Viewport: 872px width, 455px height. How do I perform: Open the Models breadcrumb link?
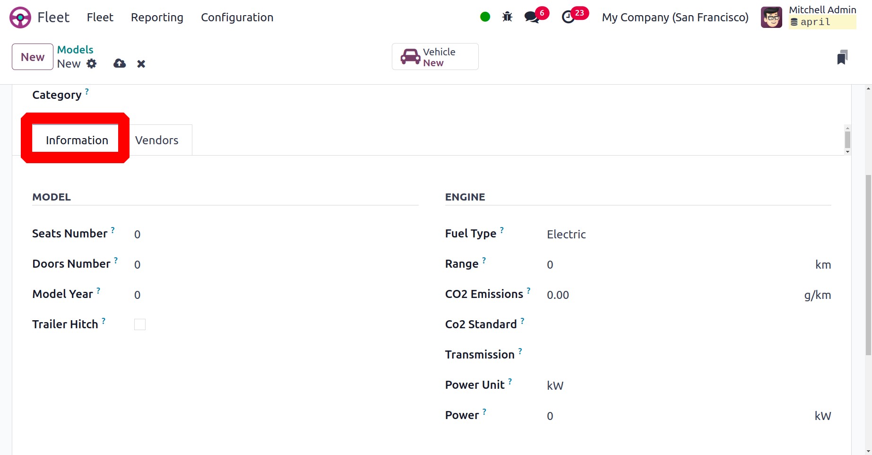(75, 50)
